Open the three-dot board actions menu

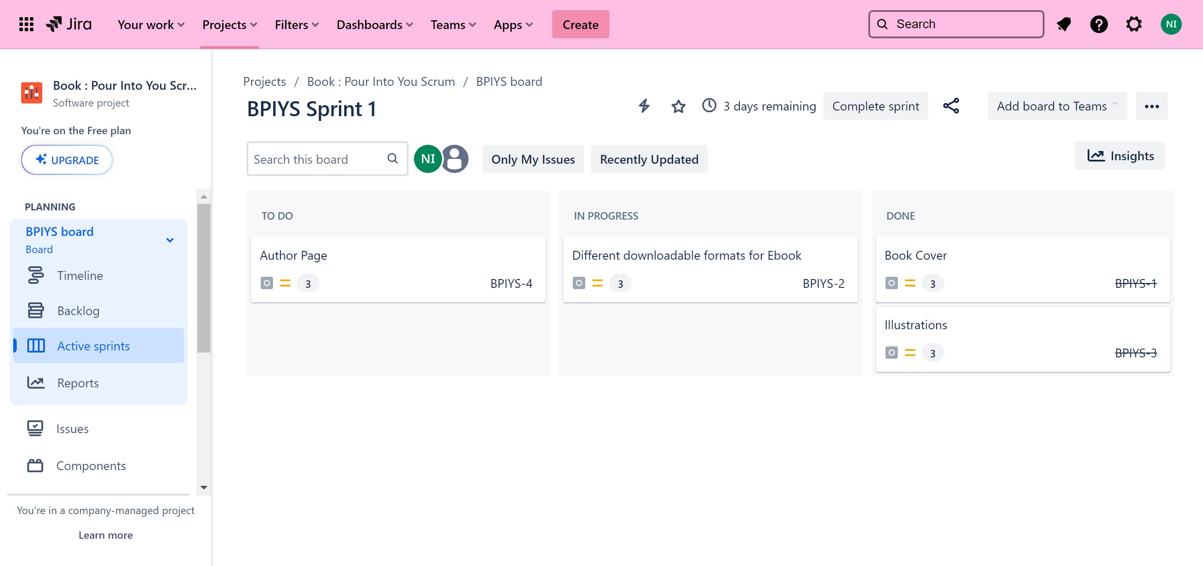(x=1151, y=107)
